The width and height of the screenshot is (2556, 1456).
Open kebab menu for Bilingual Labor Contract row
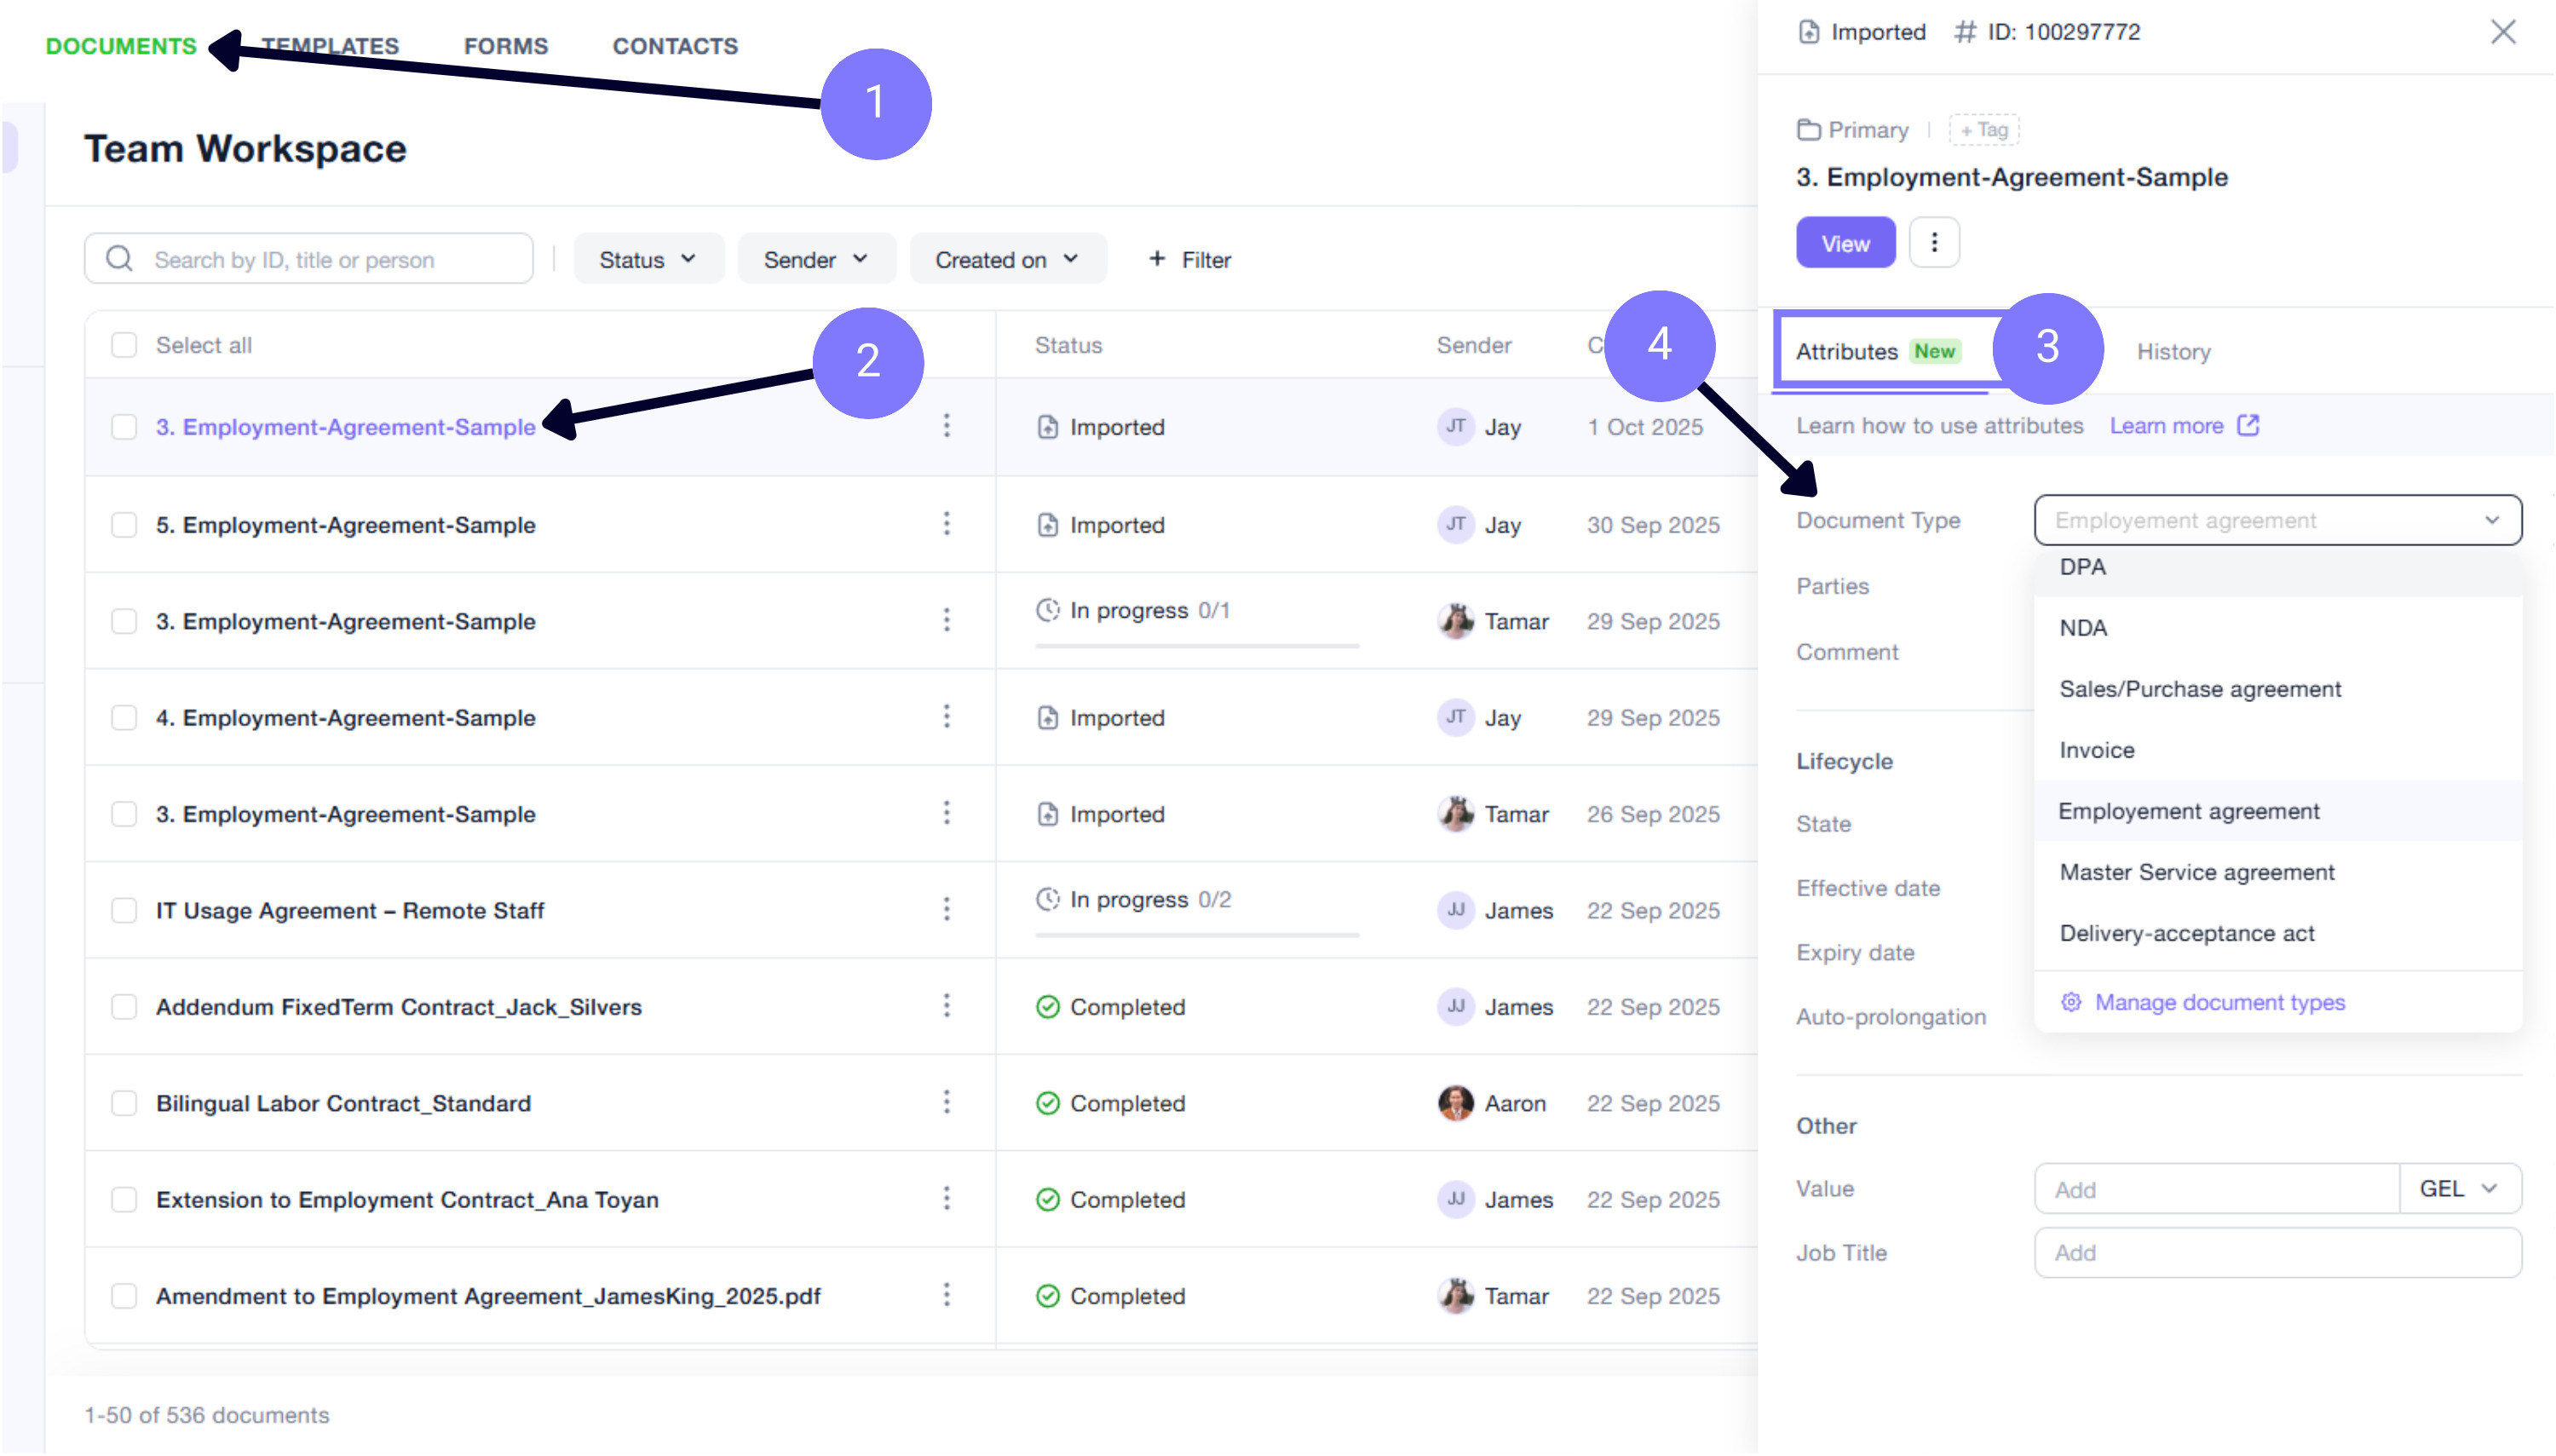click(x=946, y=1103)
